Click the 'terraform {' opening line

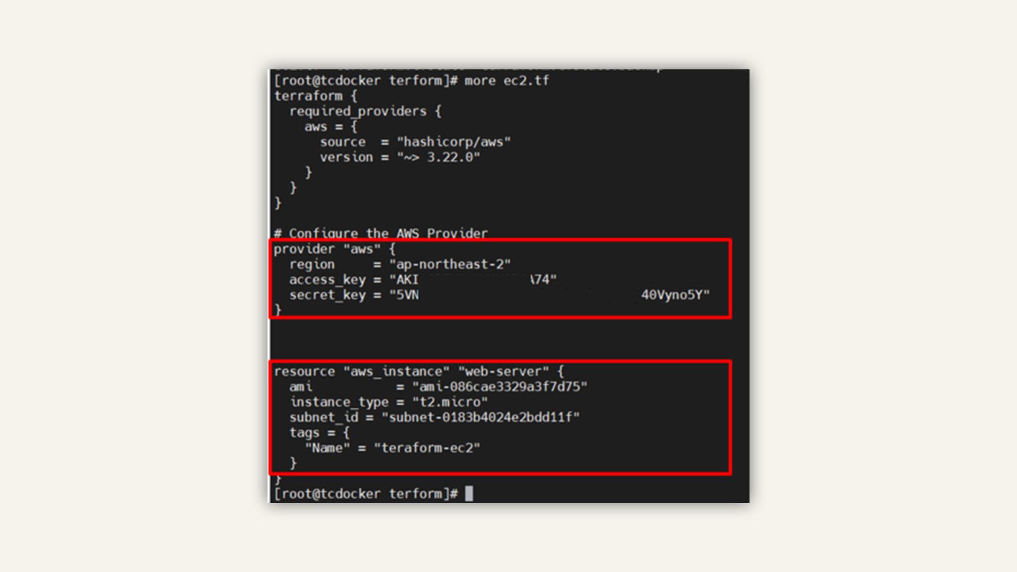[x=316, y=96]
